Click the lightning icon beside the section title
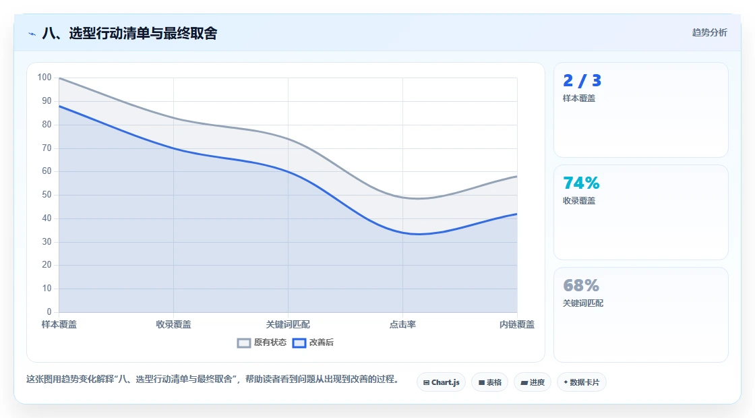This screenshot has height=418, width=755. [x=32, y=34]
